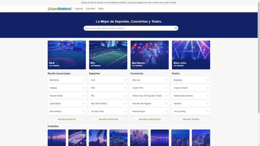This screenshot has height=146, width=260.
Task: Open the Red Hot Chili Peppers row
Action: 149,104
